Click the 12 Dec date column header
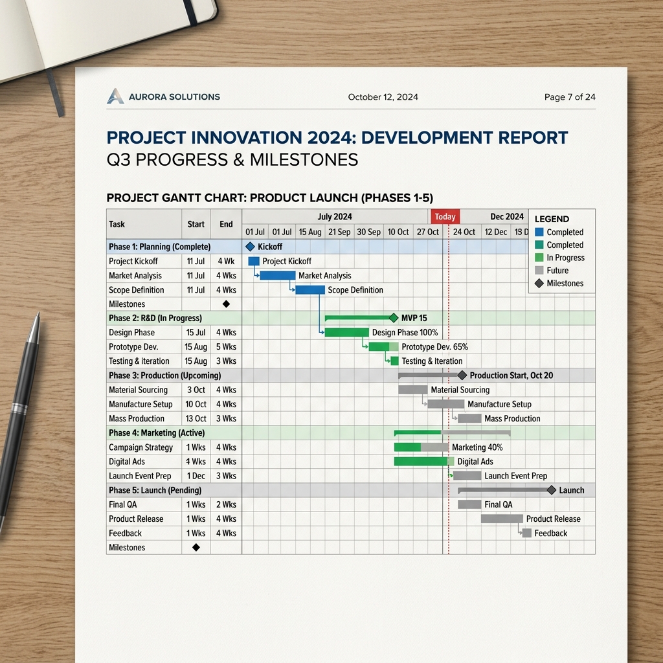This screenshot has height=663, width=663. tap(496, 232)
